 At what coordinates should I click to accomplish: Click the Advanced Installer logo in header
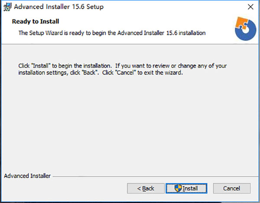[246, 29]
